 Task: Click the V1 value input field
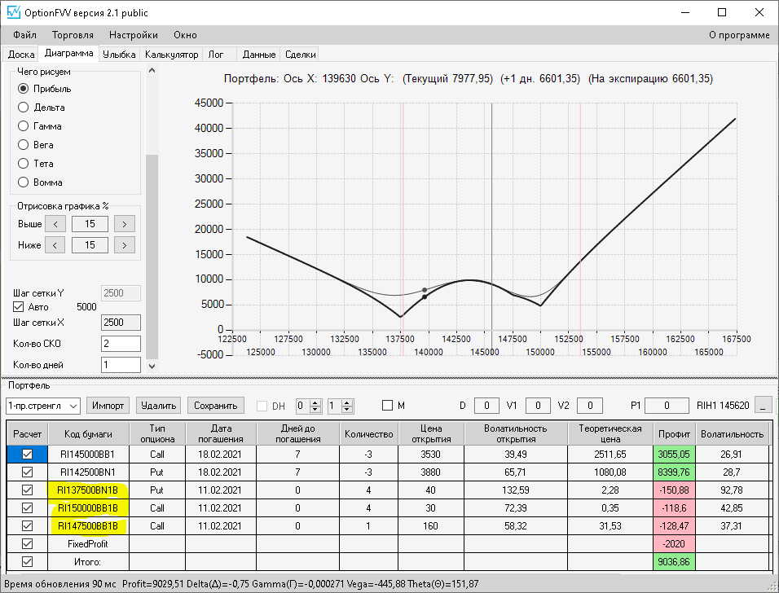point(538,406)
